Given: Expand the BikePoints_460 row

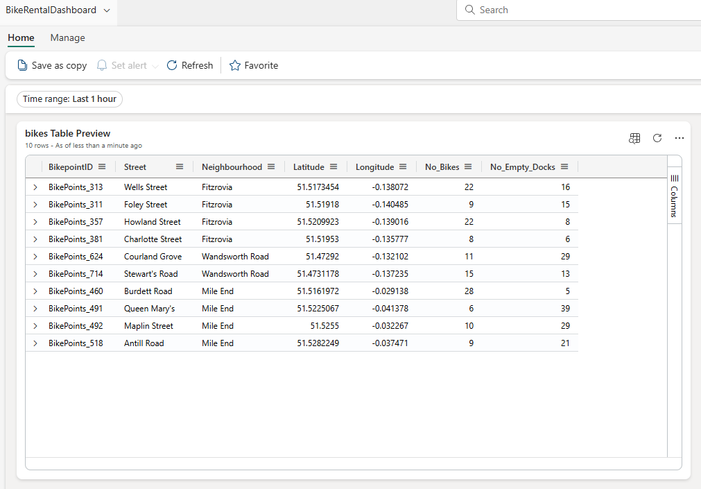Looking at the screenshot, I should 35,291.
